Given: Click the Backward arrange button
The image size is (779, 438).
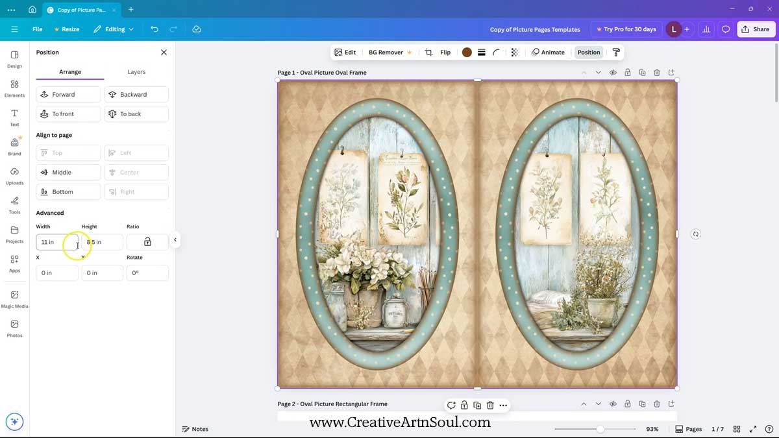Looking at the screenshot, I should point(136,95).
